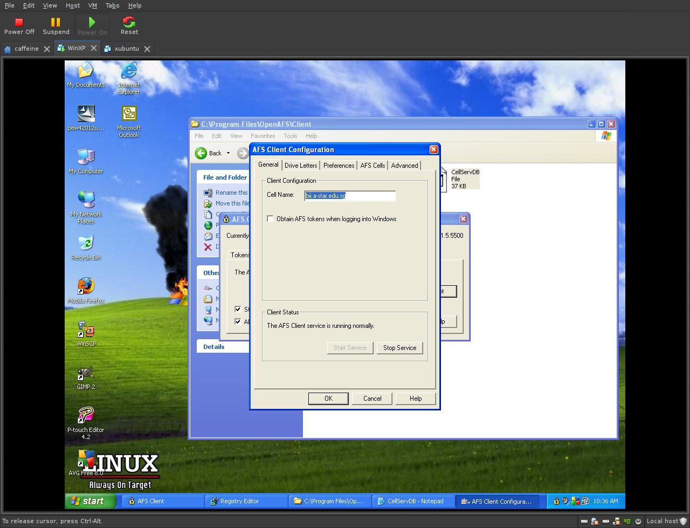The height and width of the screenshot is (528, 690).
Task: Select My Network Places desktop icon
Action: click(86, 208)
